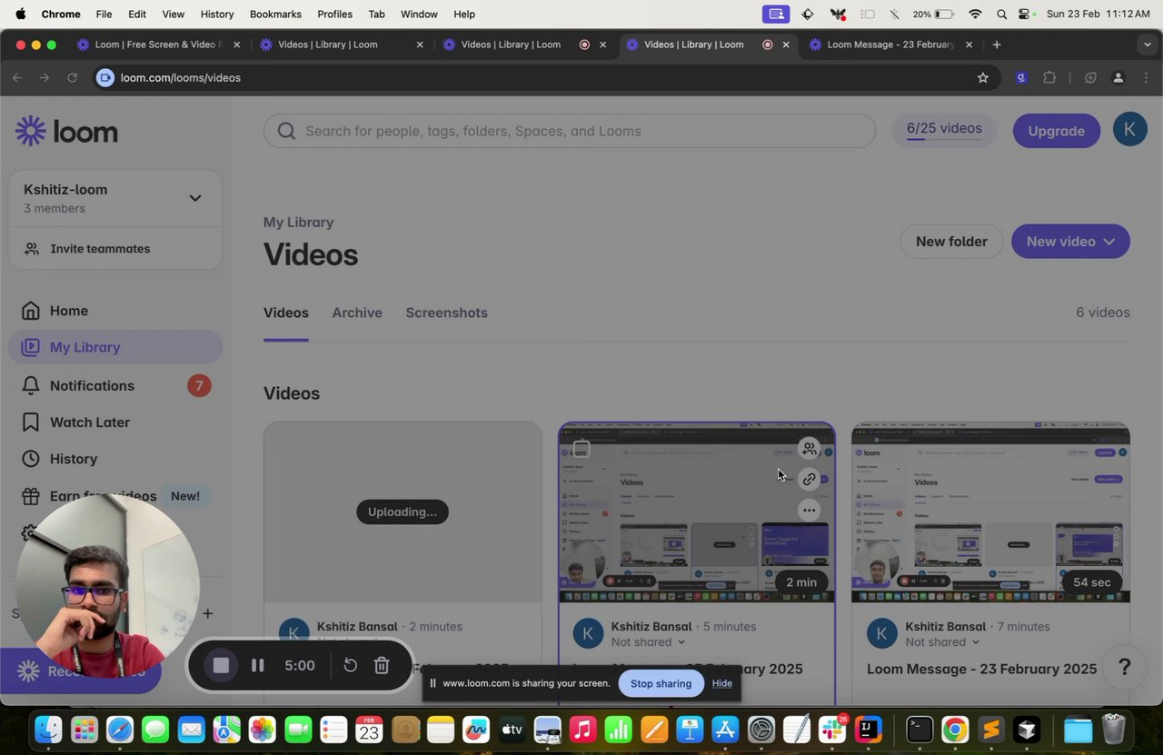Open the Not shared dropdown on the 7 minutes video
The height and width of the screenshot is (755, 1163).
(x=942, y=642)
